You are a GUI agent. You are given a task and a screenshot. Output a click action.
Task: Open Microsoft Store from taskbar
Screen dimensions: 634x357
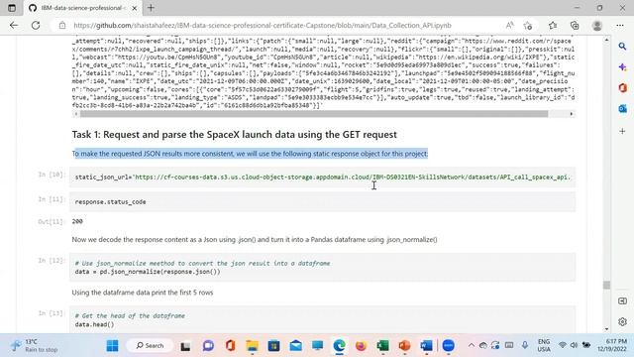(x=273, y=346)
